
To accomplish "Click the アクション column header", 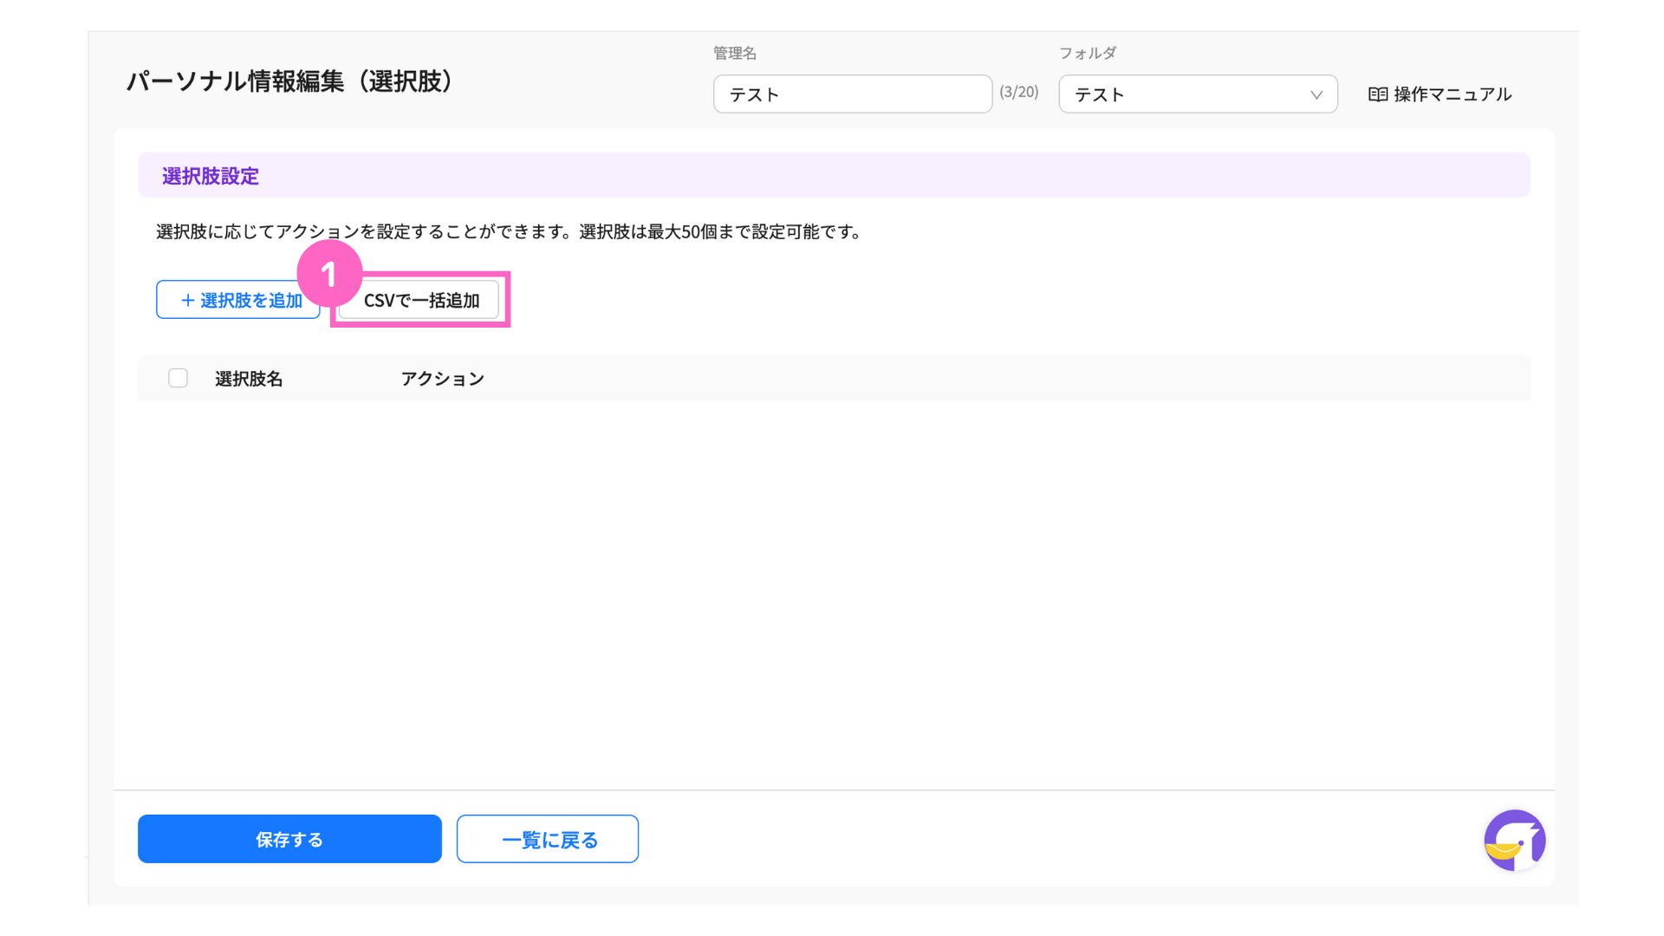I will (x=442, y=379).
